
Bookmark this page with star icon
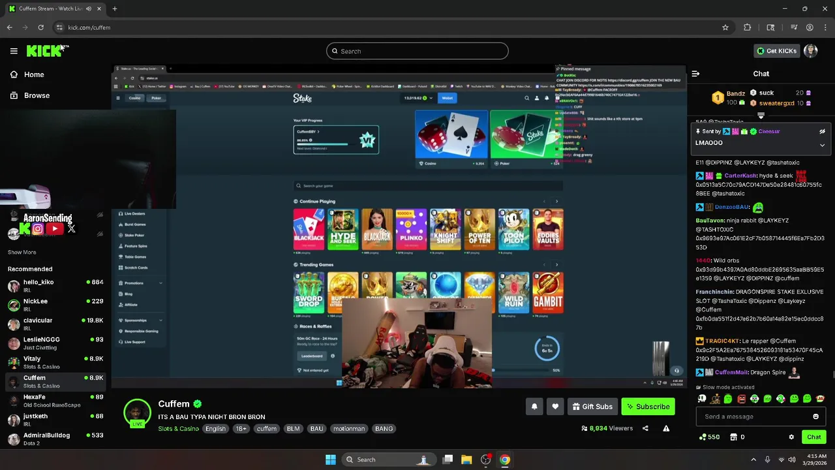[725, 27]
